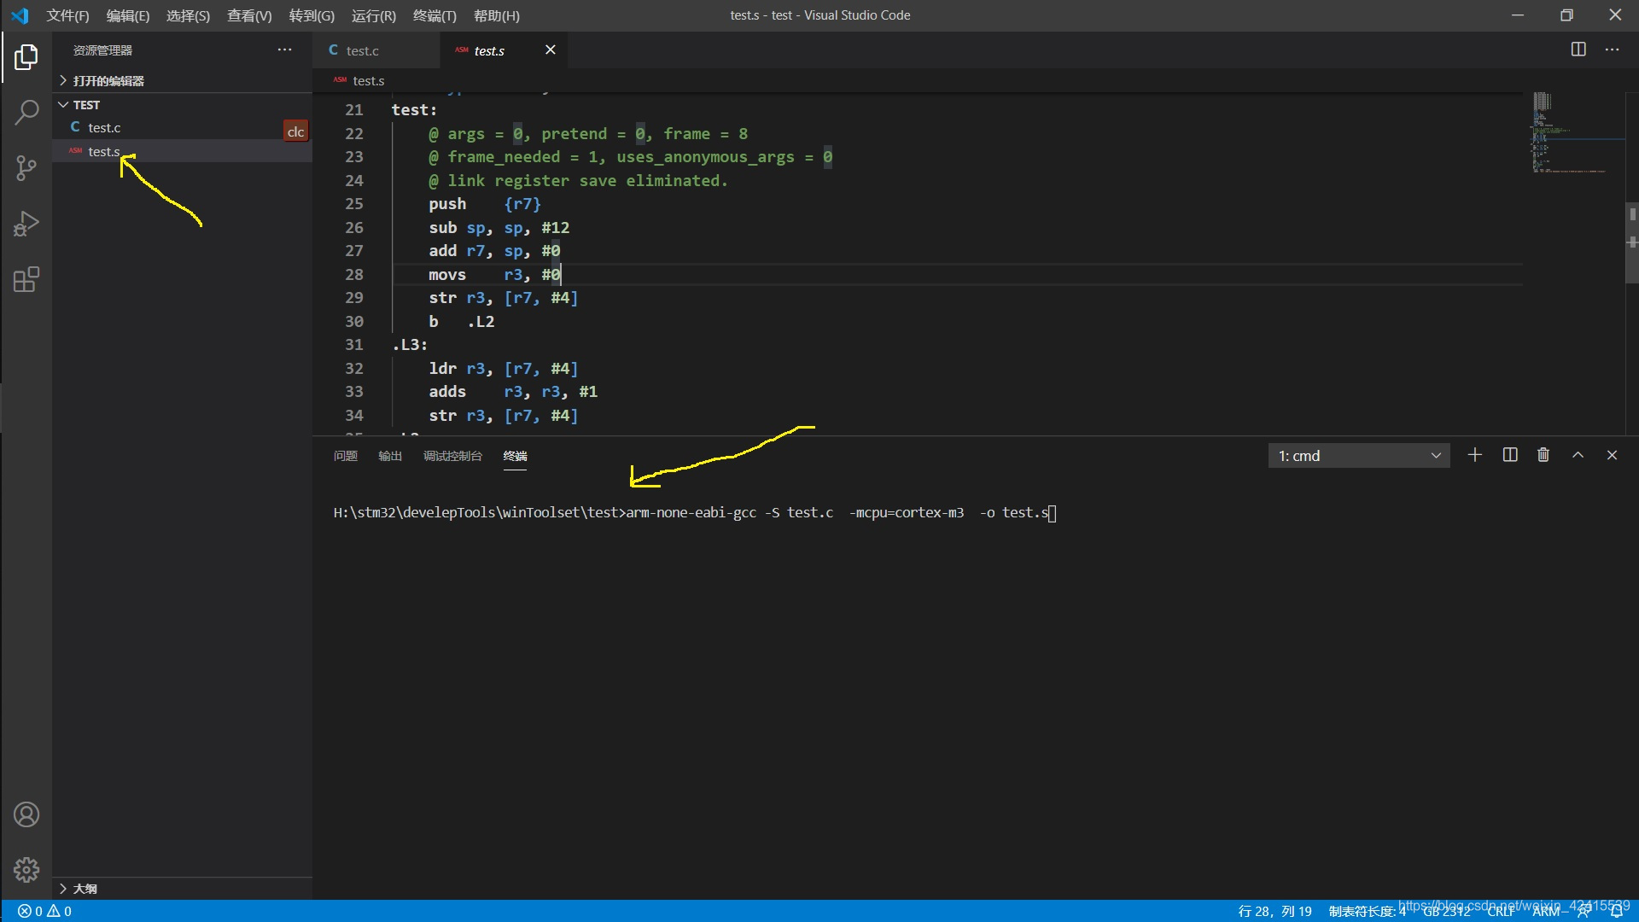Open the 帮助(H) menu
The image size is (1639, 922).
pos(496,15)
